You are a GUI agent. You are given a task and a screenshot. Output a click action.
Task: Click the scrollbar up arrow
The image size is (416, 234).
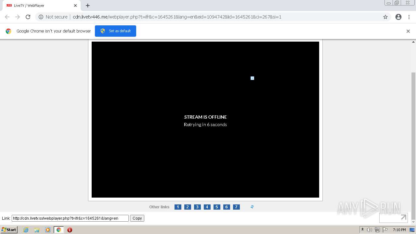(413, 42)
